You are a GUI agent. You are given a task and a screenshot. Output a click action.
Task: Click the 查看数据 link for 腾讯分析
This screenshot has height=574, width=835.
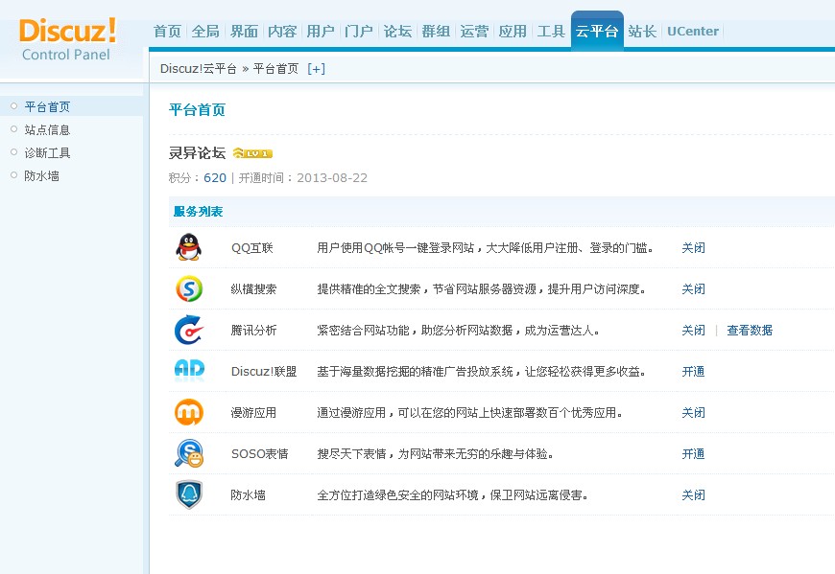749,331
